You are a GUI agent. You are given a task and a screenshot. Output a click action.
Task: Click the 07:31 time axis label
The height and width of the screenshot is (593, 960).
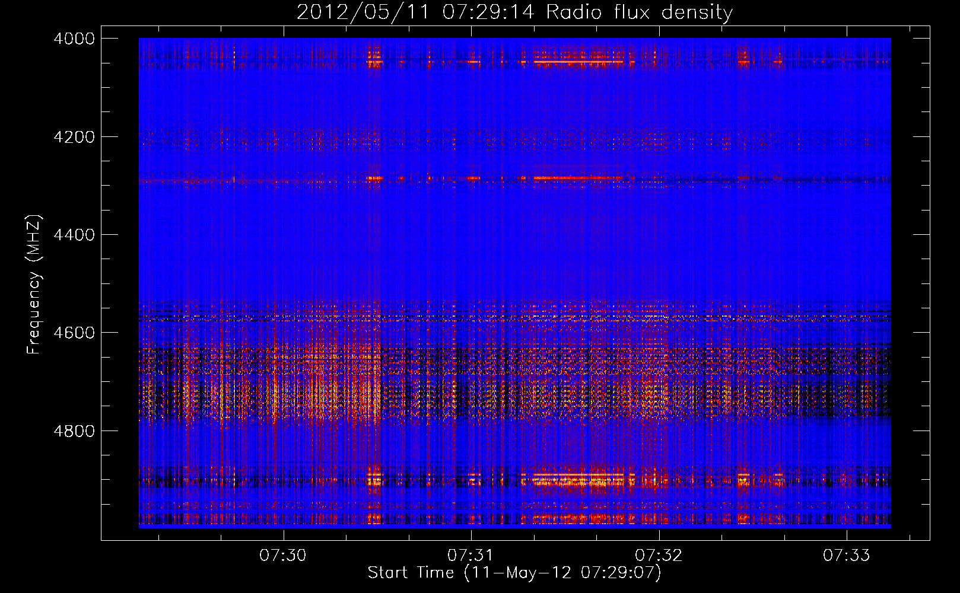[471, 556]
